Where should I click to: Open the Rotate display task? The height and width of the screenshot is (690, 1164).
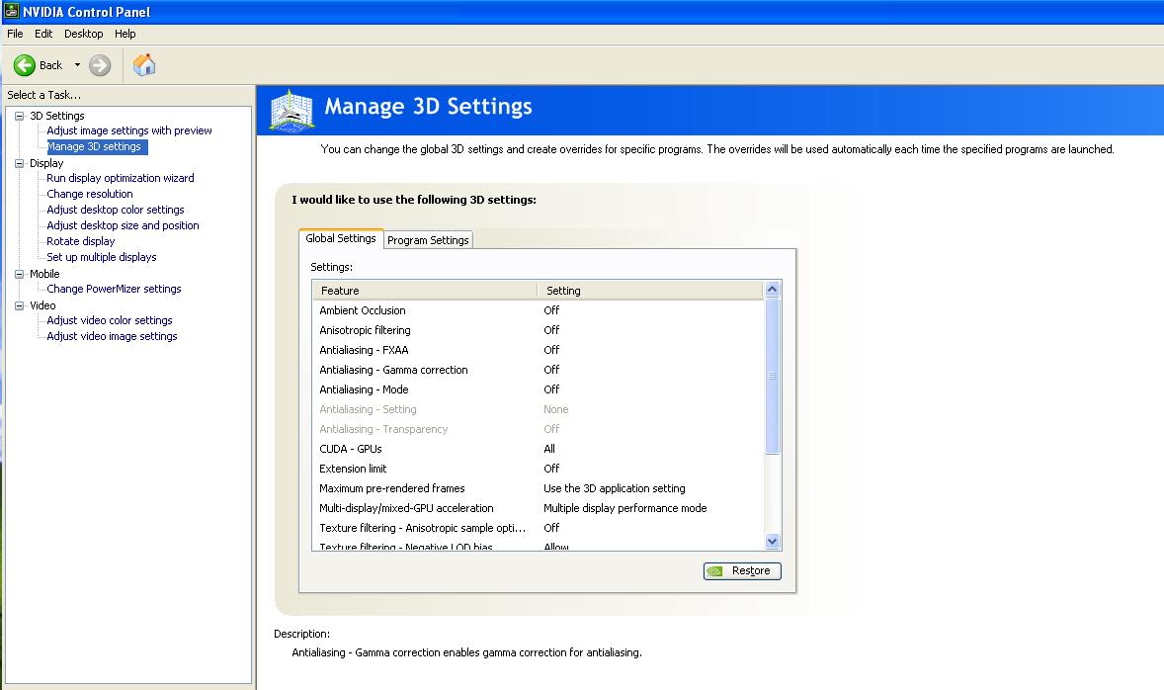(81, 241)
